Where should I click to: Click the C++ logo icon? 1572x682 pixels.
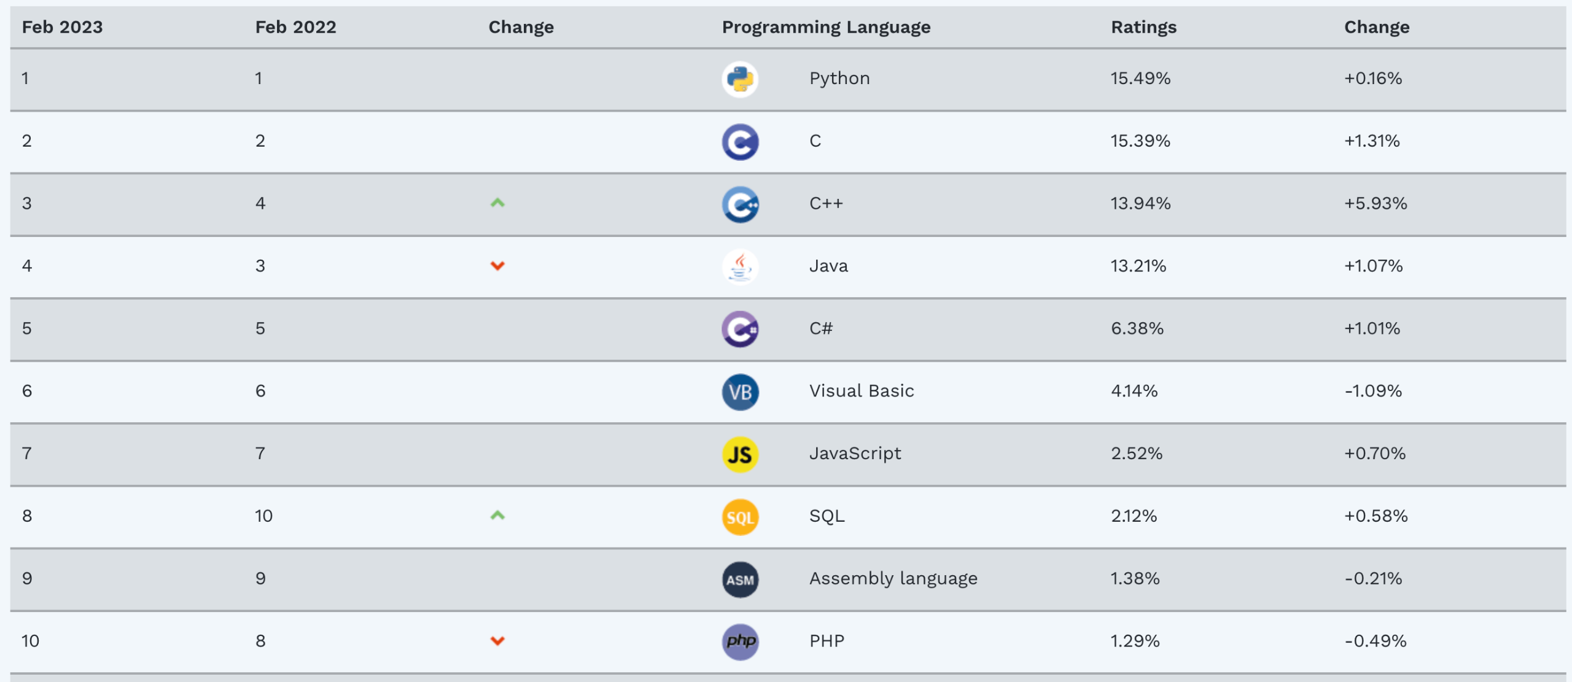(x=740, y=204)
